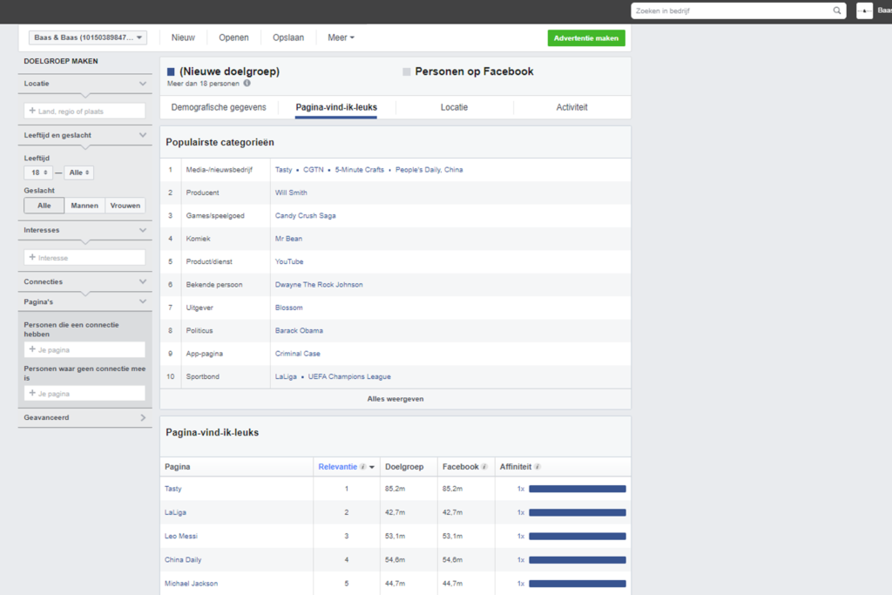Switch to Demografische gegevens tab
This screenshot has height=595, width=892.
coord(219,107)
